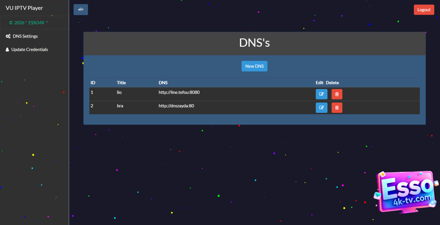
Task: Select the http://line.tefou:8080 DNS cell
Action: point(179,92)
